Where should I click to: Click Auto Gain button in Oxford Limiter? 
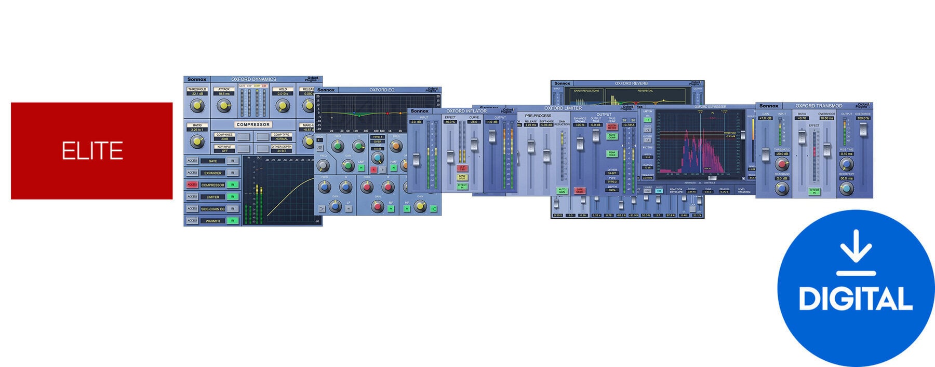point(562,191)
